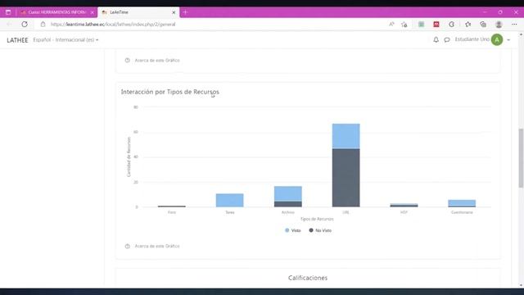Screen dimensions: 524x295
Task: Click the H5P category label on x-axis
Action: [404, 212]
